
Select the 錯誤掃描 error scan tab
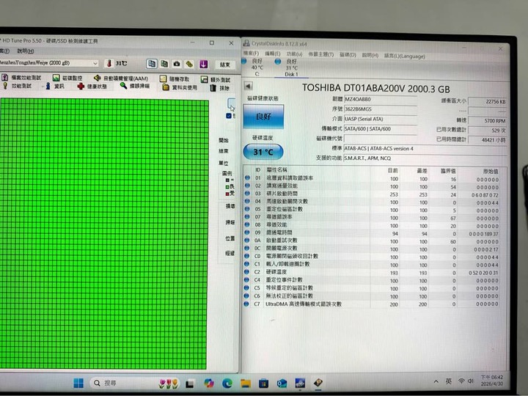pos(135,87)
